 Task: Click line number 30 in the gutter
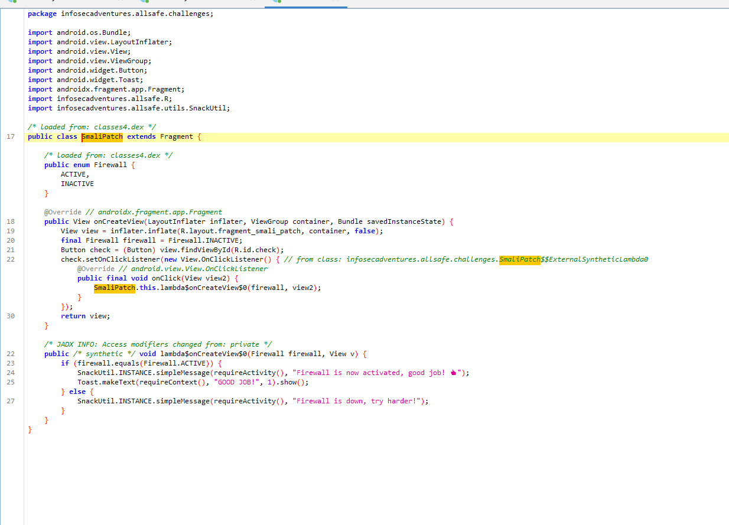click(11, 316)
